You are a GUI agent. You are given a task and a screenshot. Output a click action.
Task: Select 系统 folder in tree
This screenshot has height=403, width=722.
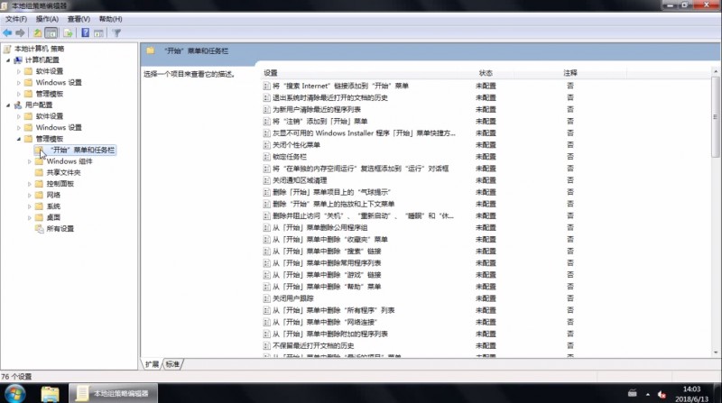(x=53, y=206)
